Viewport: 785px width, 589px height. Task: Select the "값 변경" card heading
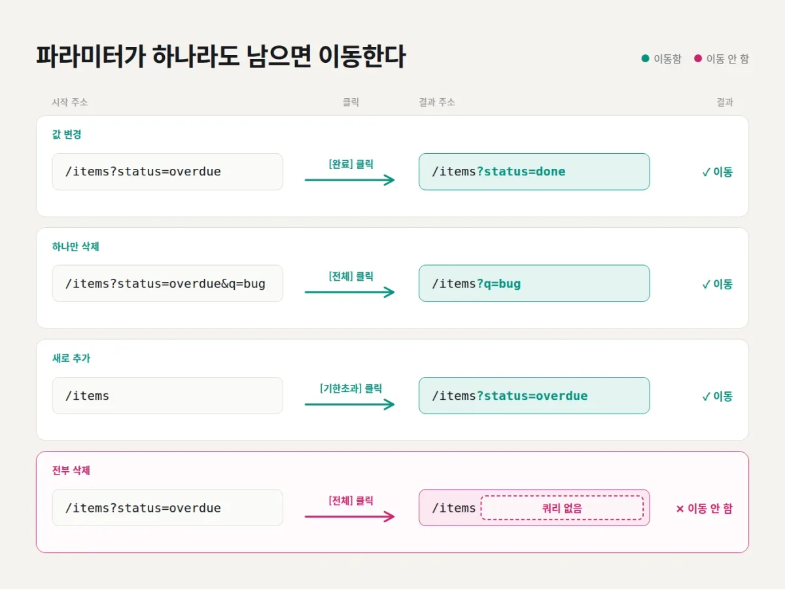[x=67, y=135]
